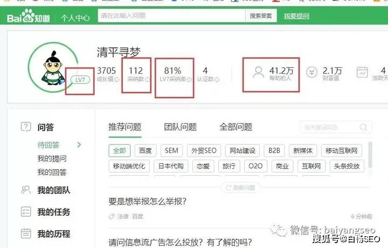Open question 要是想举报怎么举报?
This screenshot has height=248, width=388.
click(x=147, y=201)
